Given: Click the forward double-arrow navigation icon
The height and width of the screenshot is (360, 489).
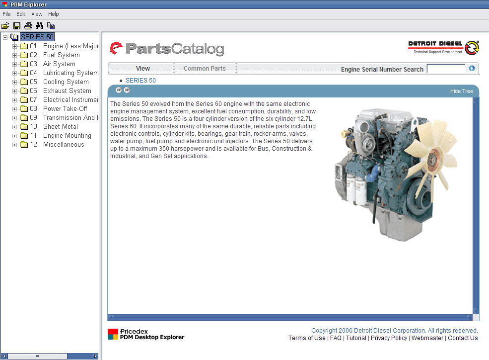Looking at the screenshot, I should (127, 90).
